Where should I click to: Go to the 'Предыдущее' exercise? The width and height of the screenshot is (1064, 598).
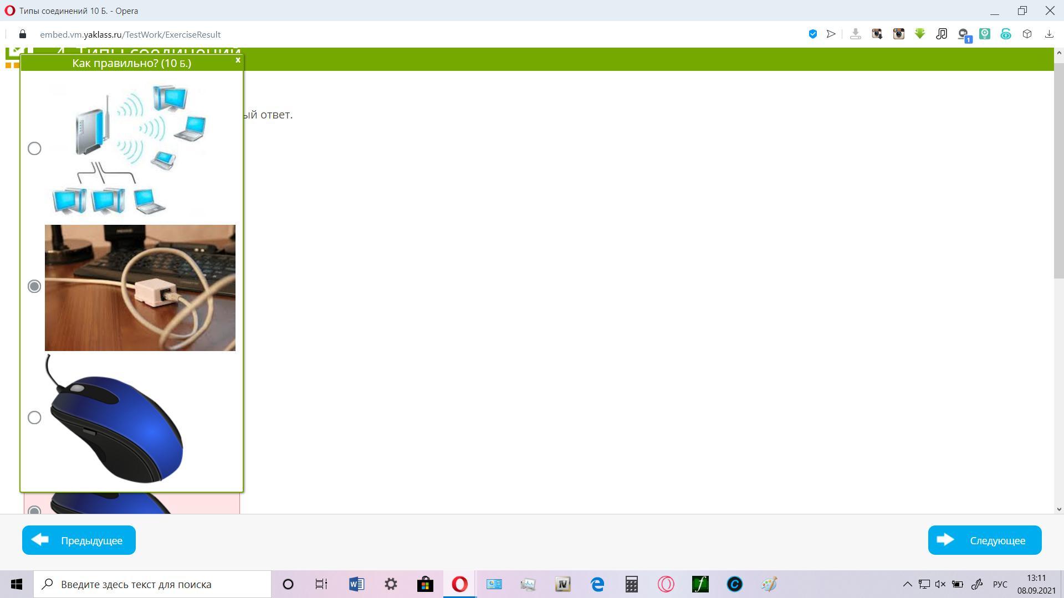(x=79, y=540)
